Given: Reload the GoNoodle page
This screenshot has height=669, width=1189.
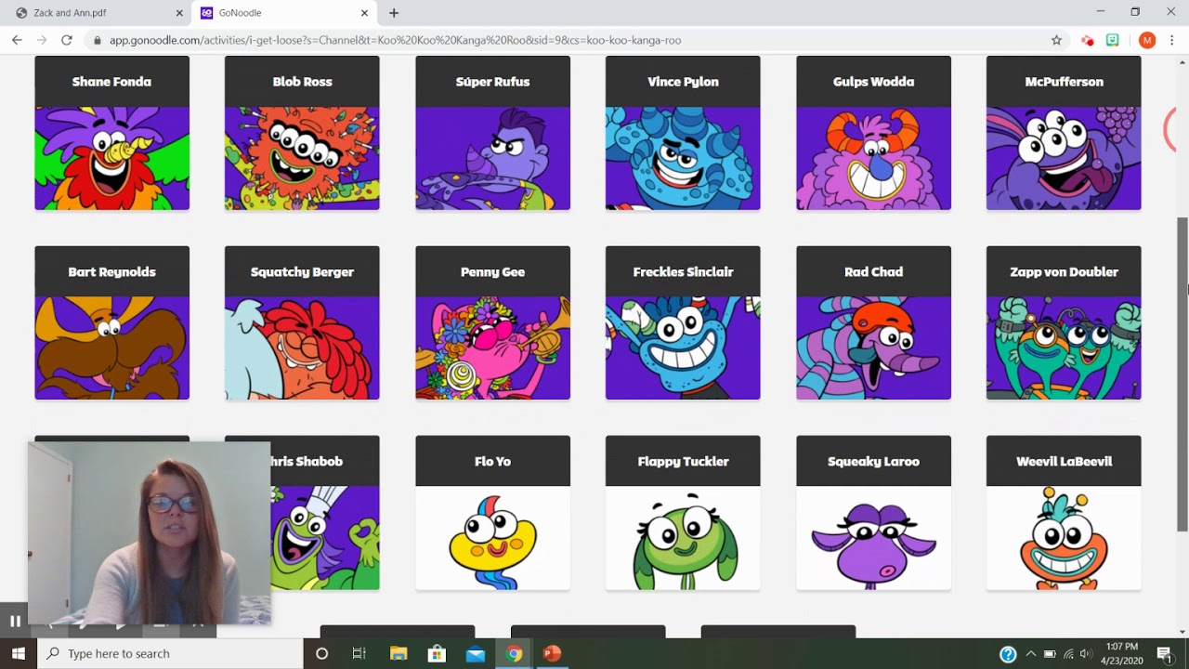Looking at the screenshot, I should pyautogui.click(x=66, y=40).
